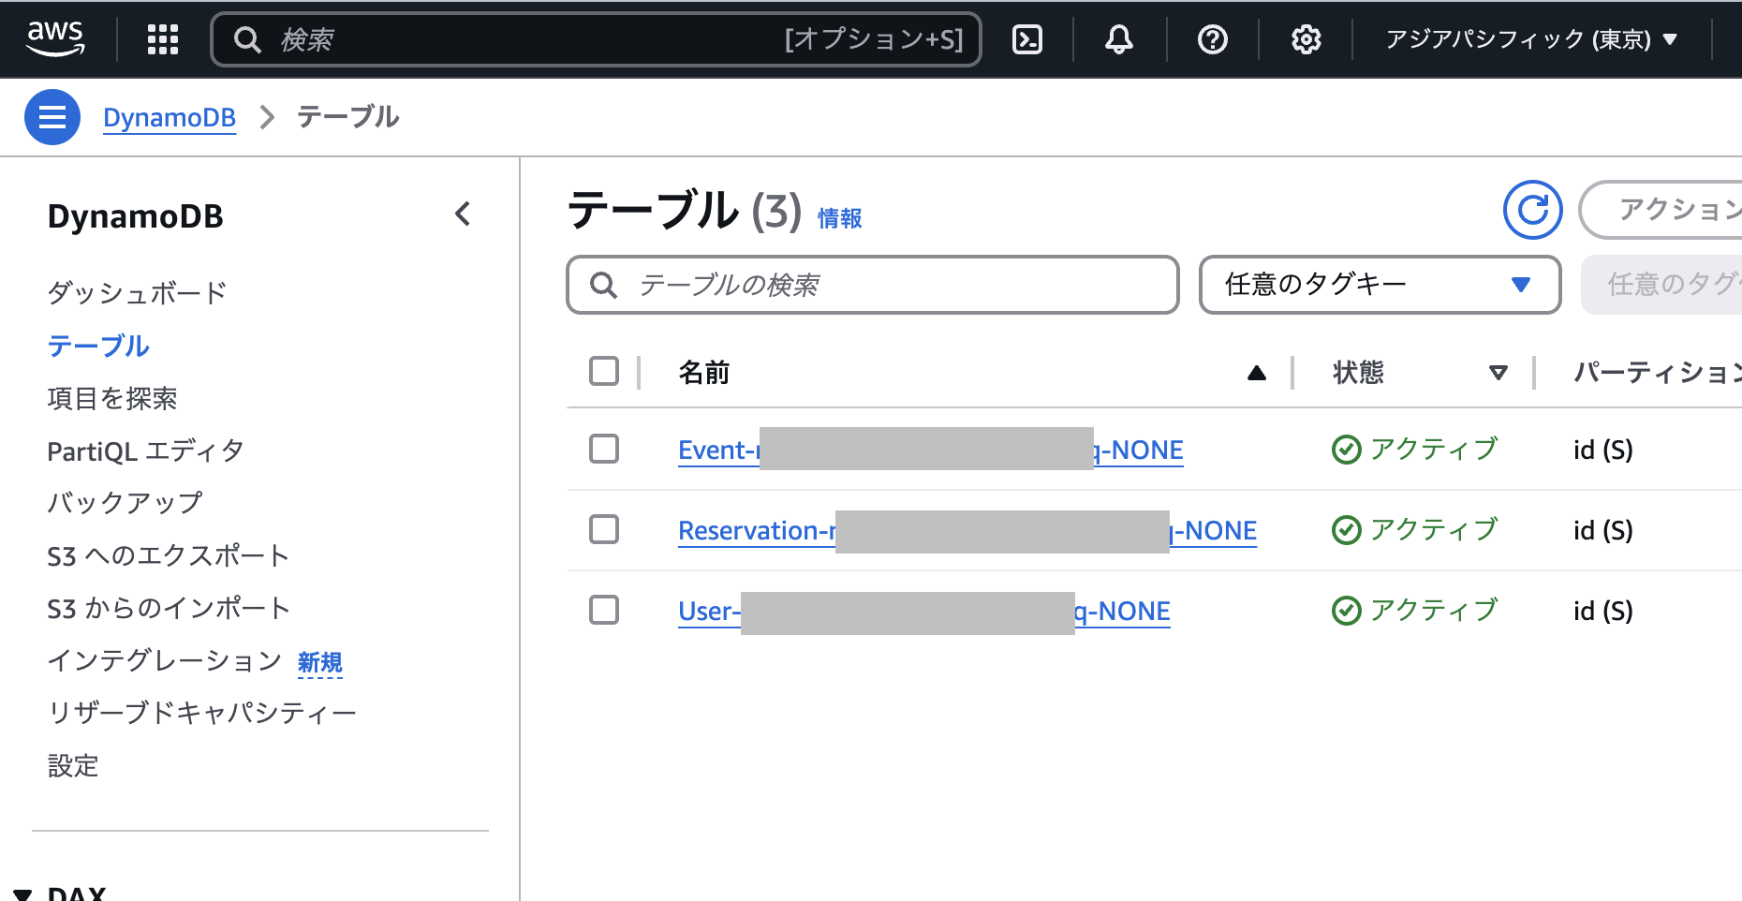Click the テーブル breadcrumb text
This screenshot has width=1742, height=901.
pyautogui.click(x=348, y=117)
